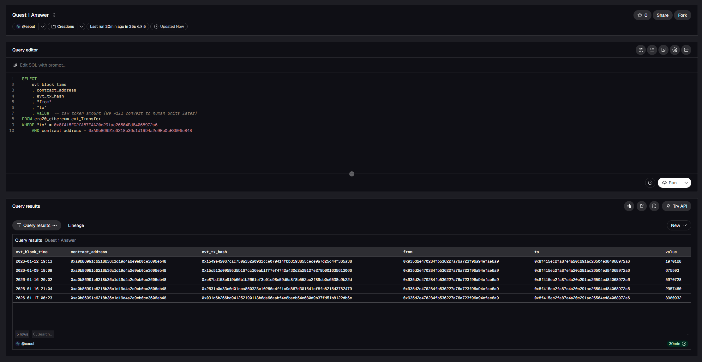Click the format query indent icon
The width and height of the screenshot is (702, 362).
(x=652, y=50)
